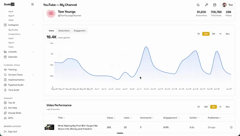Open the Time Audit page
The width and height of the screenshot is (240, 136).
click(13, 90)
